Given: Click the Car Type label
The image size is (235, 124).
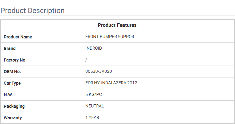Looking at the screenshot, I should (12, 83).
